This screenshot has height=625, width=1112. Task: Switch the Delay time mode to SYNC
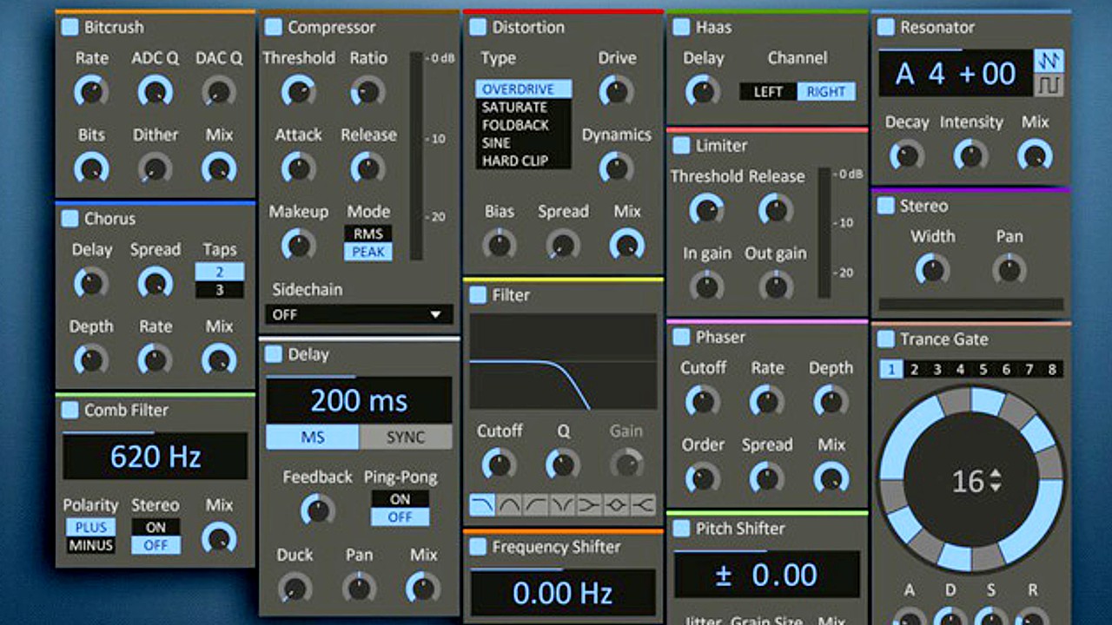405,437
